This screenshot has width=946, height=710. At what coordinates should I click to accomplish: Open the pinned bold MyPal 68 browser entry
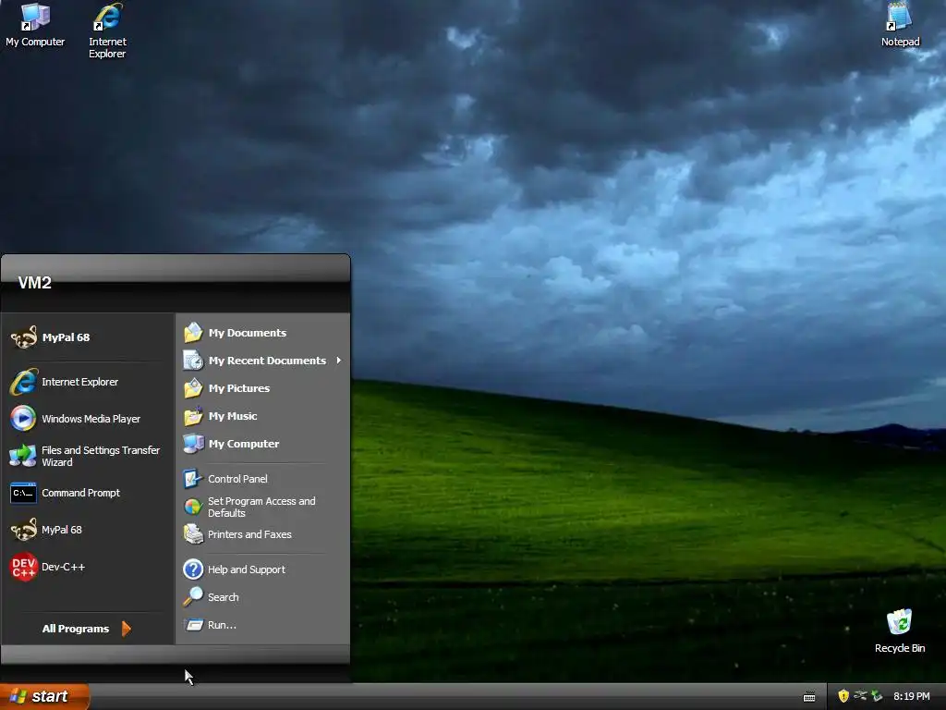88,337
